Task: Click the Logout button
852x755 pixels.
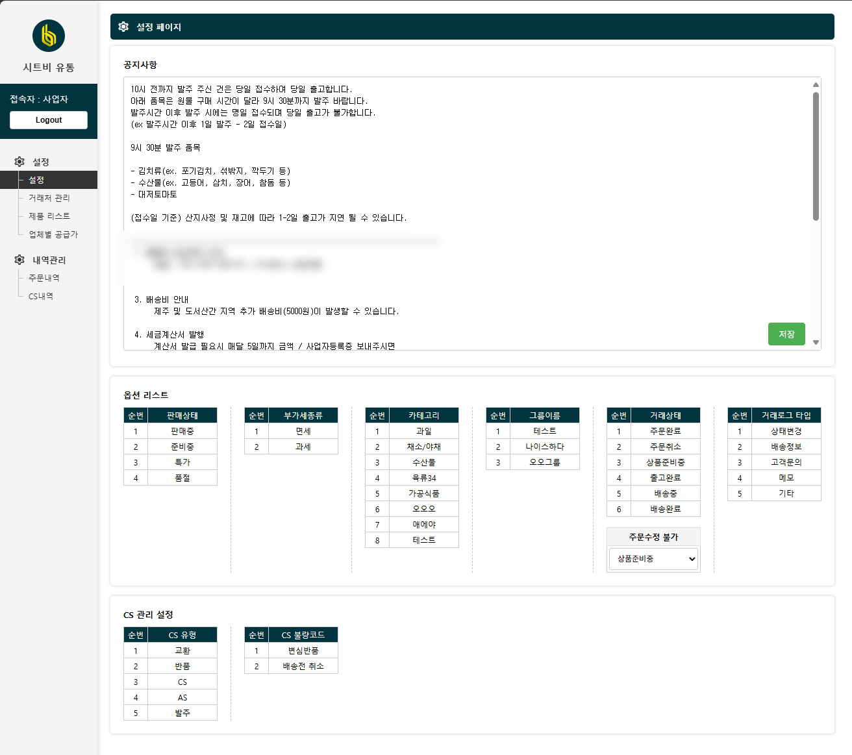Action: point(48,120)
